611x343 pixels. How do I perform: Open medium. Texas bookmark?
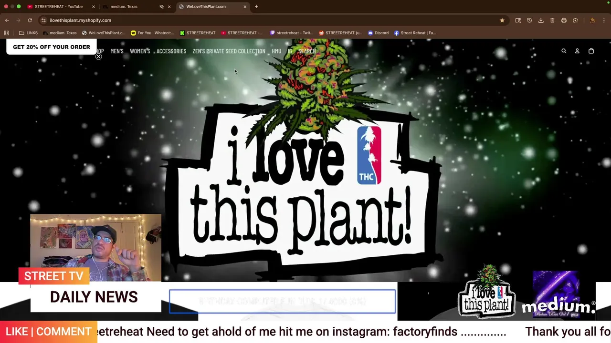pos(60,33)
